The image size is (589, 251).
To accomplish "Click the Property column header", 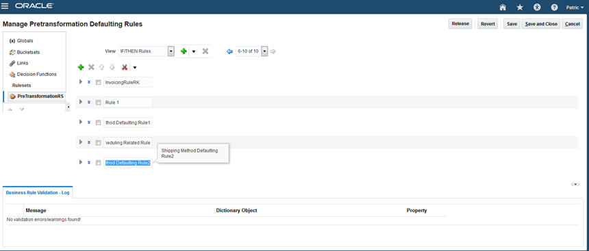I will pyautogui.click(x=416, y=211).
